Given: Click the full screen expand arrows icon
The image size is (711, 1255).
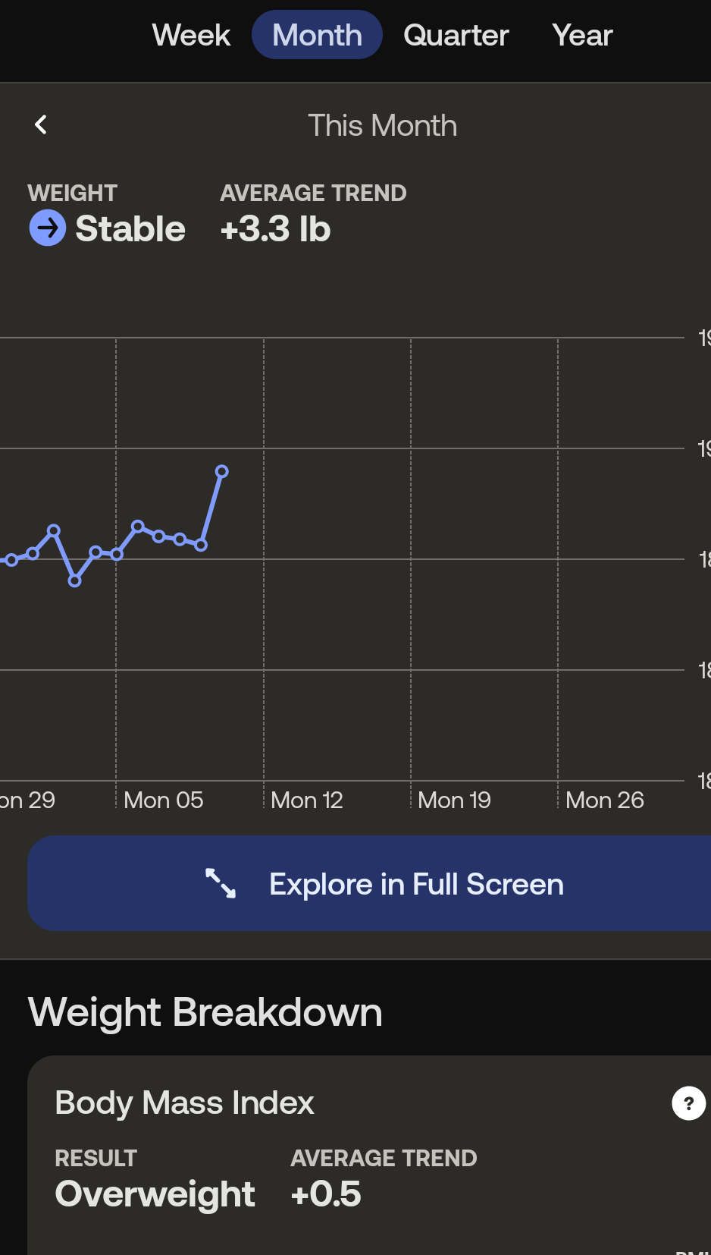Looking at the screenshot, I should pos(221,883).
